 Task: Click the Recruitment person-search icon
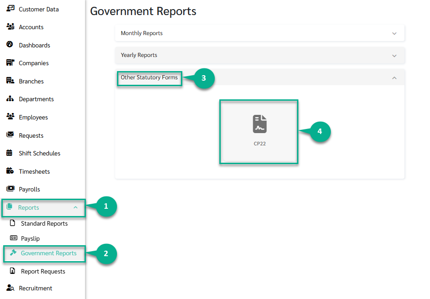click(x=10, y=288)
